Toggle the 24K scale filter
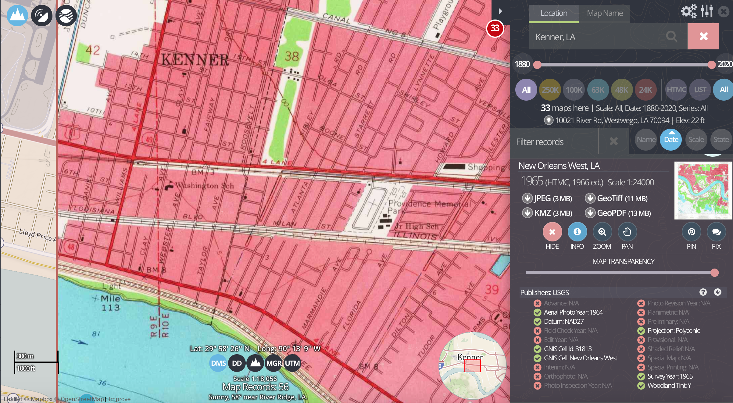 645,90
